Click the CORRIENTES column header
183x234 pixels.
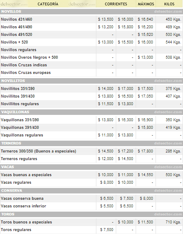[x=116, y=4]
